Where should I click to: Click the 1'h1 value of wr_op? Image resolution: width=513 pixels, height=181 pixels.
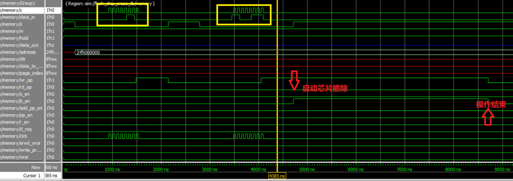click(50, 80)
